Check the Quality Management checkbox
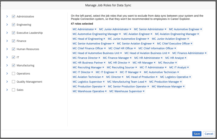 [13, 82]
